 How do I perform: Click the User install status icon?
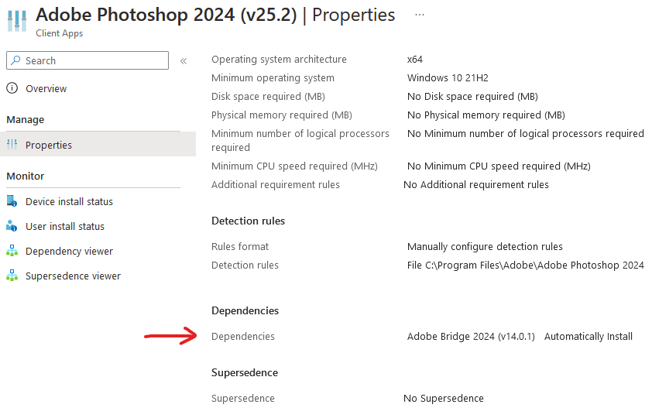pos(12,226)
